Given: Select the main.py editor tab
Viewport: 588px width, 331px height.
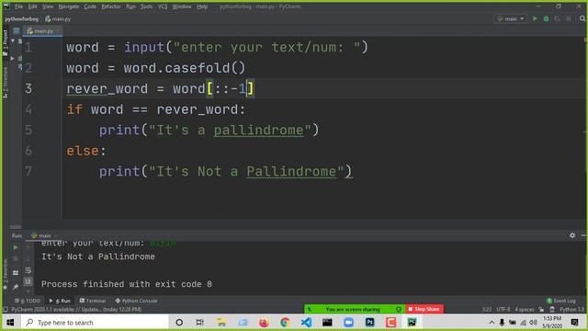Looking at the screenshot, I should tap(42, 31).
